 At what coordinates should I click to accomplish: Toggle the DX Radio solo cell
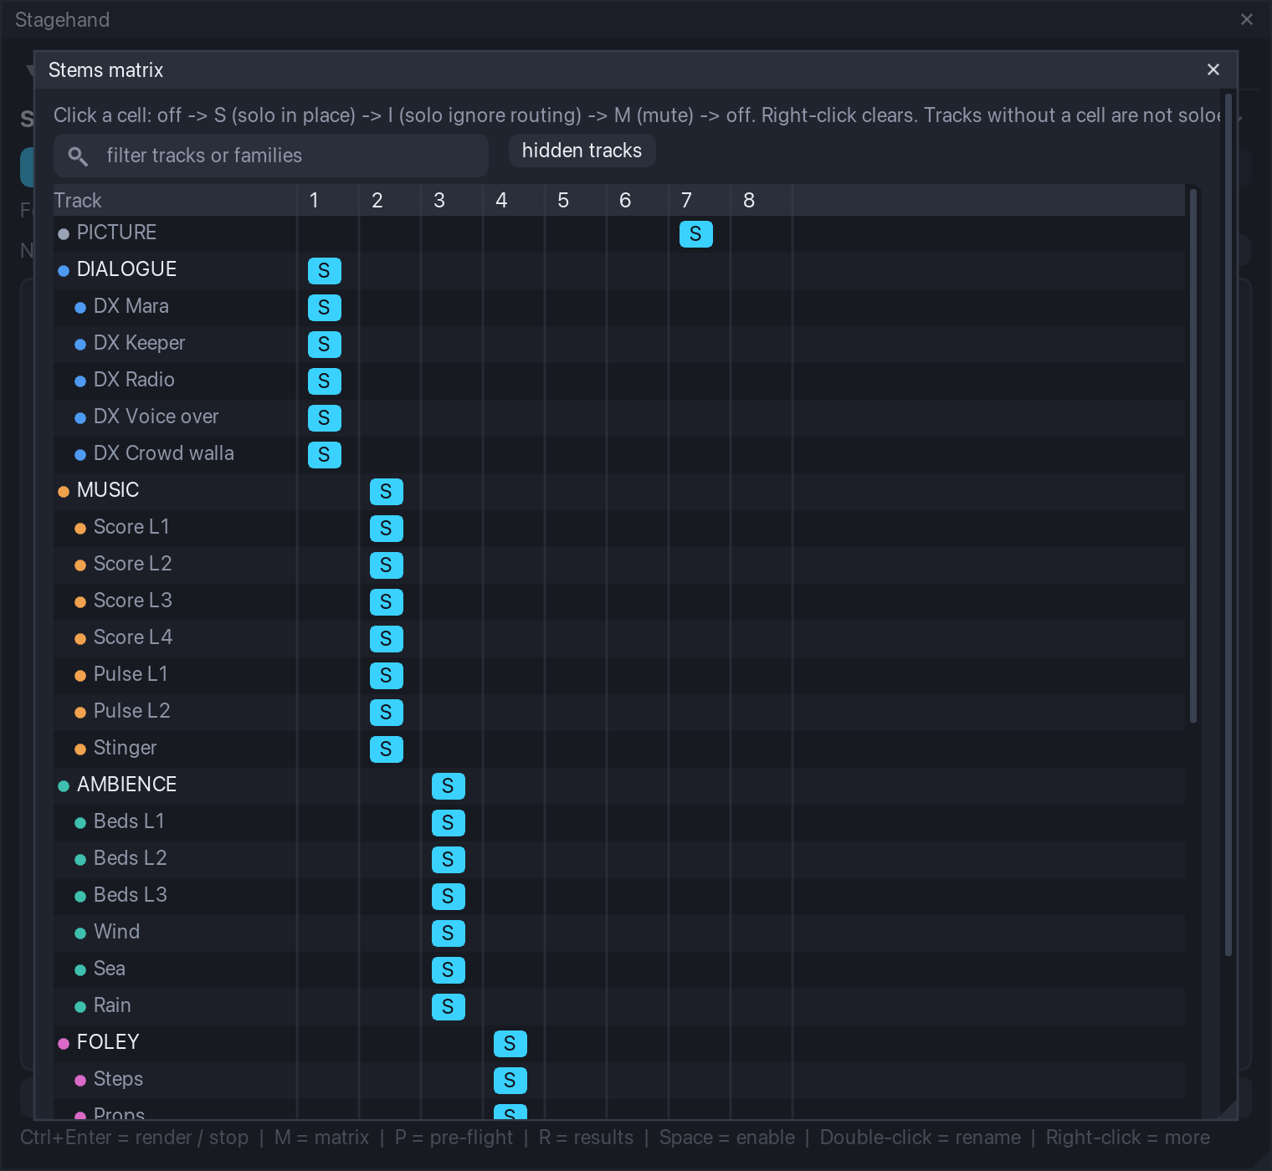(325, 381)
